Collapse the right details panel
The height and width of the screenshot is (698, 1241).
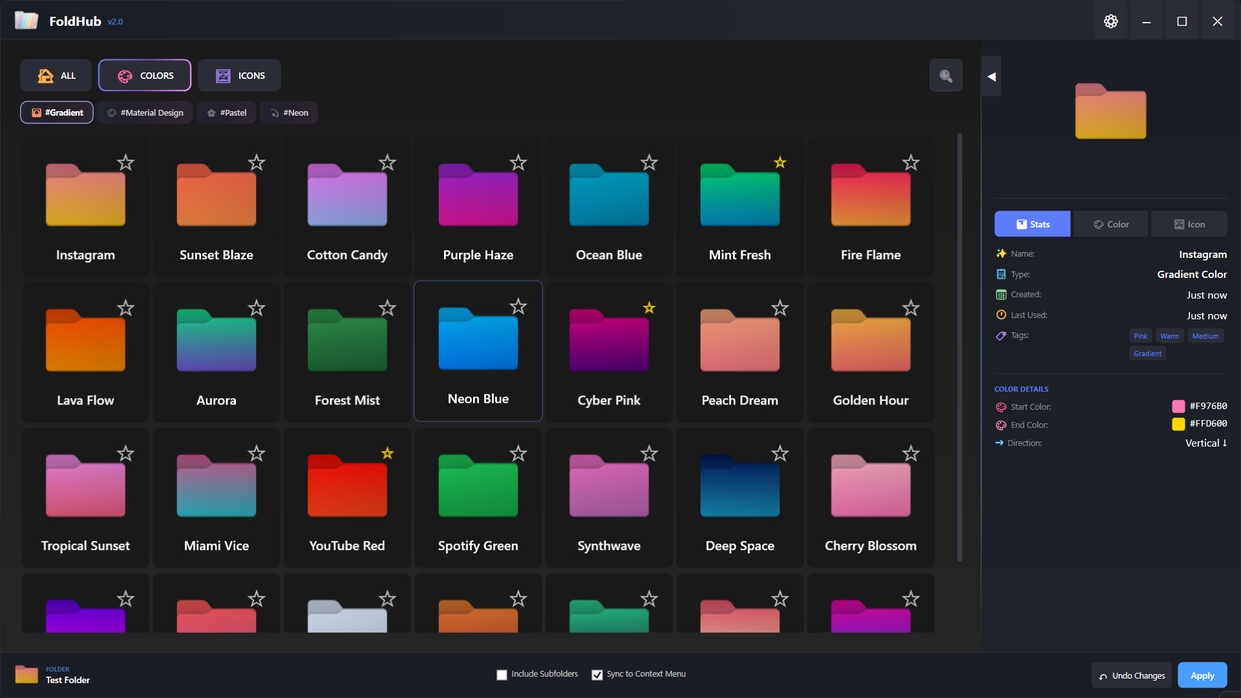(x=991, y=76)
